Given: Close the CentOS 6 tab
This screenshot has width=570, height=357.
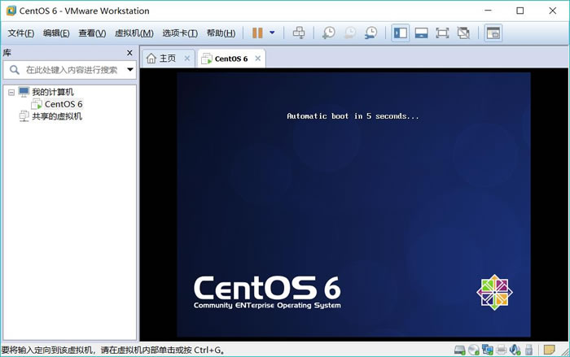Looking at the screenshot, I should coord(257,59).
